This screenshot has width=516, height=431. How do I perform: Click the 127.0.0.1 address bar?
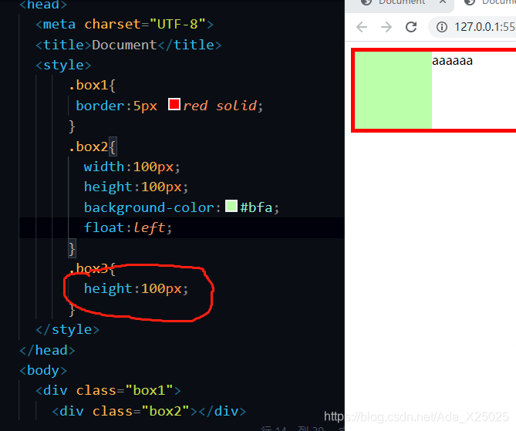click(x=473, y=27)
